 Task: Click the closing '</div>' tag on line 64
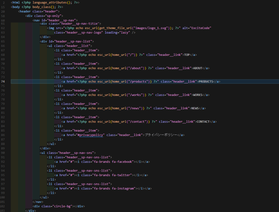[x=45, y=37]
